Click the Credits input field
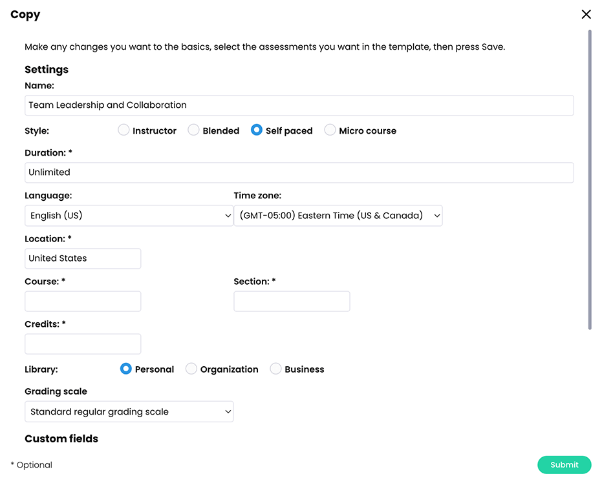Image resolution: width=602 pixels, height=485 pixels. (x=83, y=344)
